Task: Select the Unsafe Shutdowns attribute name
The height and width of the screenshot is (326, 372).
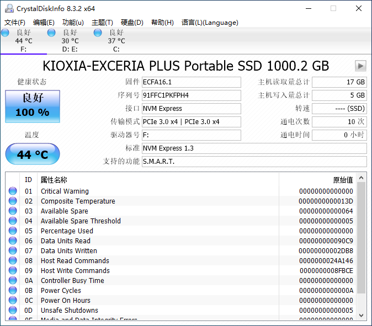Action: point(70,311)
